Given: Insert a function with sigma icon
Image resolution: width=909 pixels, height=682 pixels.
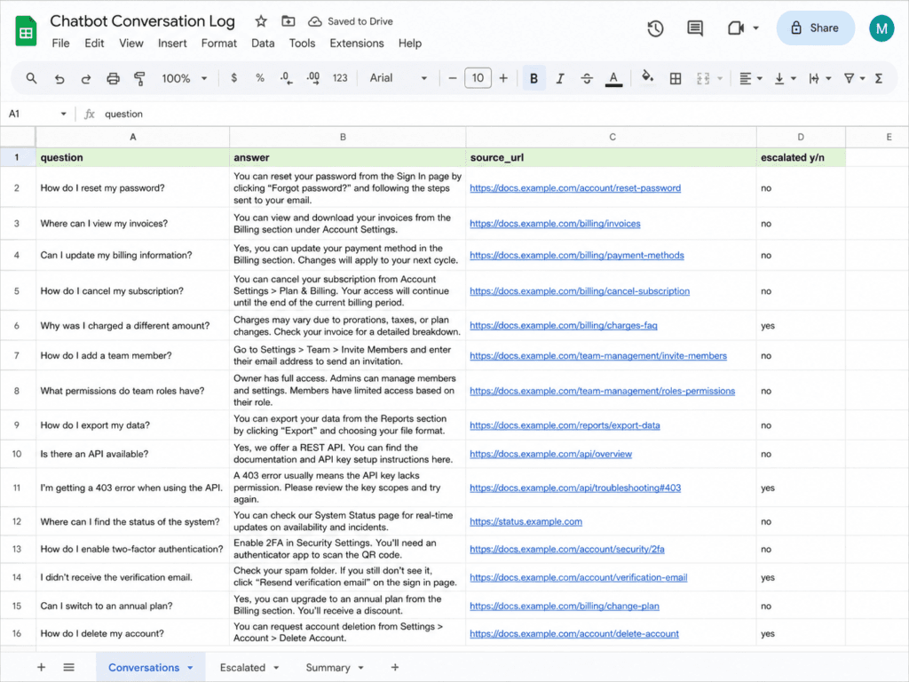Looking at the screenshot, I should point(879,78).
